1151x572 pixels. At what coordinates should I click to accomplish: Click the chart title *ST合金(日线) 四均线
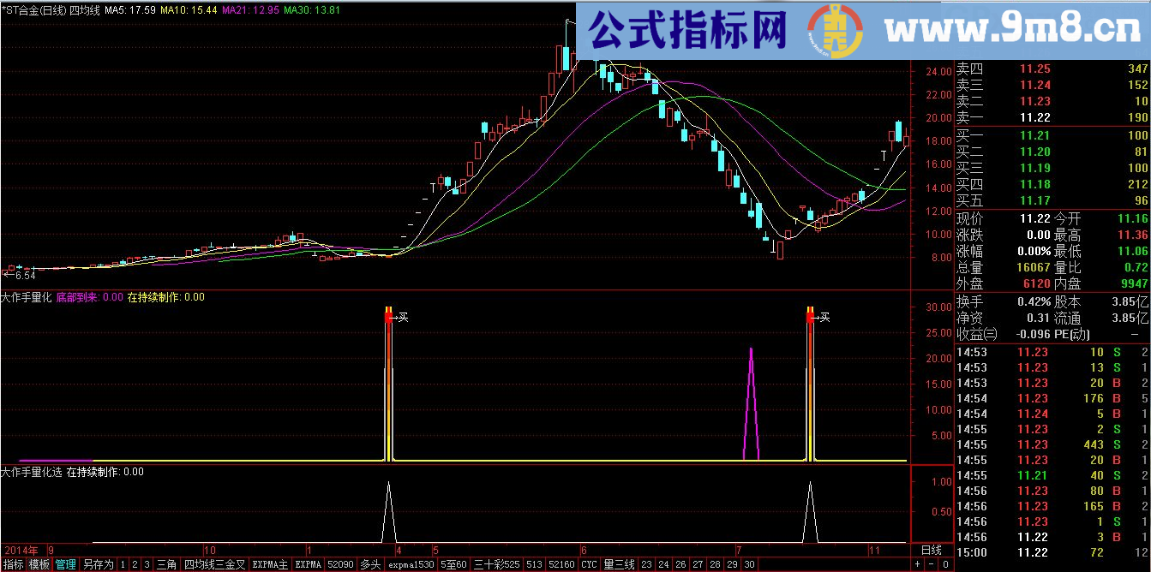[x=51, y=9]
